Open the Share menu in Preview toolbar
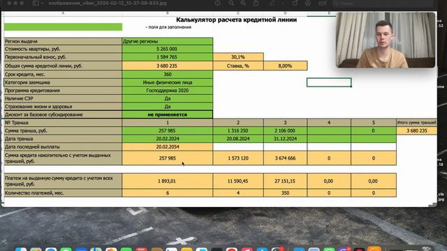Image resolution: width=447 pixels, height=251 pixels. pyautogui.click(x=256, y=3)
